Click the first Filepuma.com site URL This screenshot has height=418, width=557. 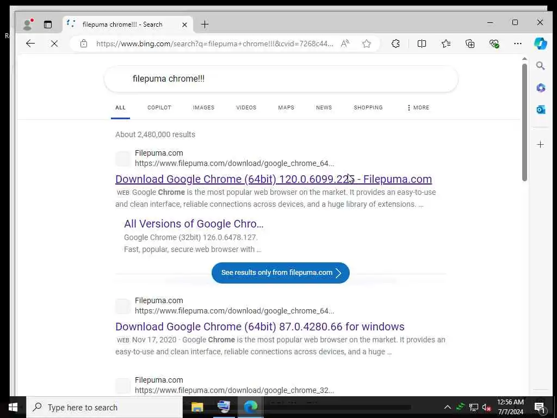[x=234, y=163]
